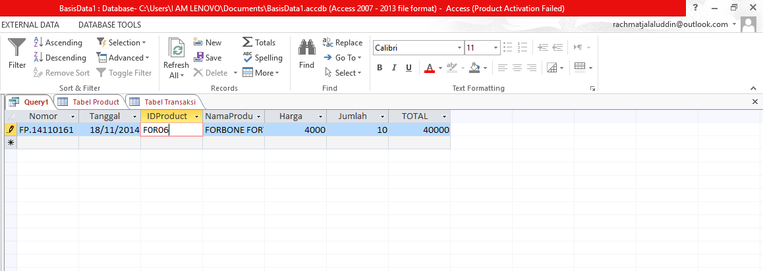763x271 pixels.
Task: Click Refresh All in Records group
Action: click(x=176, y=59)
